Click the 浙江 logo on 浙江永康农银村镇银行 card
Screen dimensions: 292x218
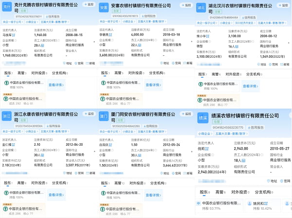pyautogui.click(x=7, y=117)
